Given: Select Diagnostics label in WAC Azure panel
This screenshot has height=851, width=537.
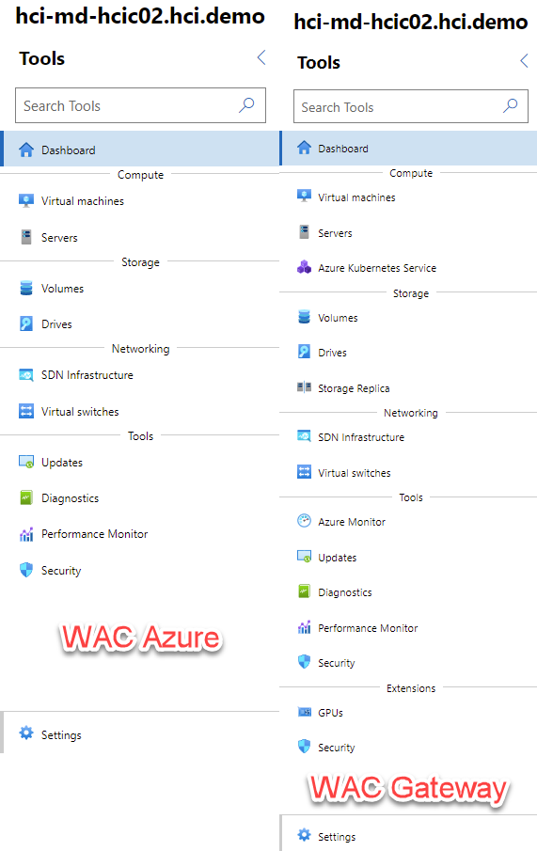Looking at the screenshot, I should [70, 498].
